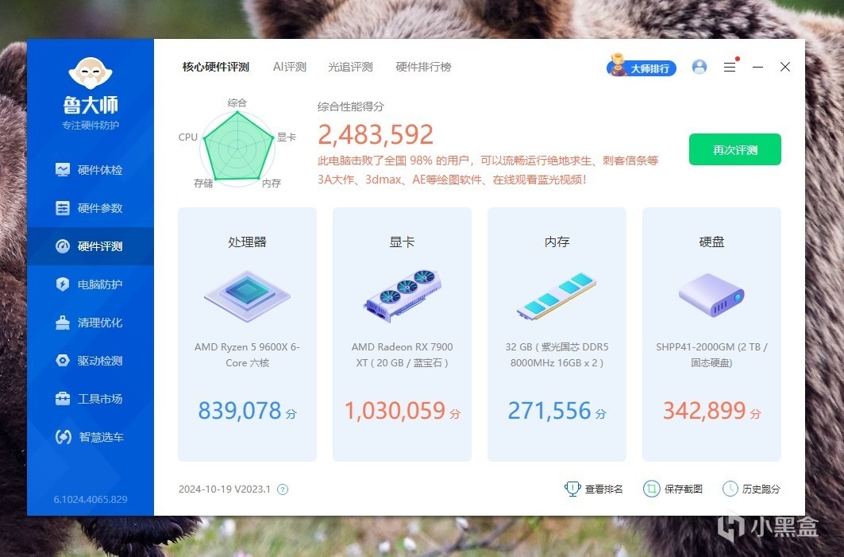The height and width of the screenshot is (557, 844).
Task: Click the disk score 342,899
Action: [704, 411]
